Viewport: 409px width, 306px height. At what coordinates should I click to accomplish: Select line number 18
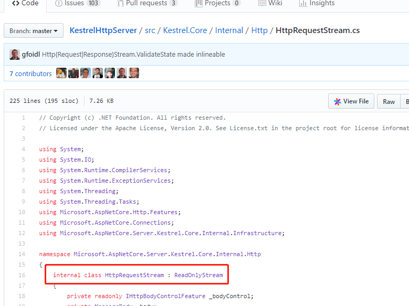coord(22,296)
